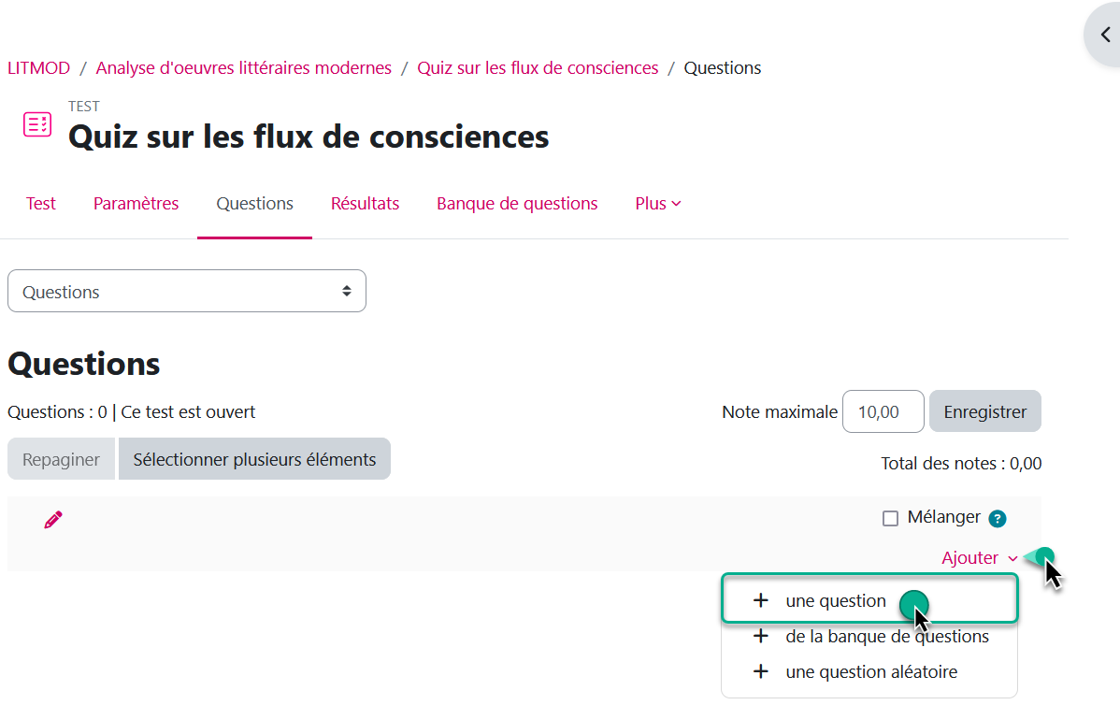Viewport: 1120px width, 705px height.
Task: Click plus icon for 'une question aléatoire'
Action: tap(761, 672)
